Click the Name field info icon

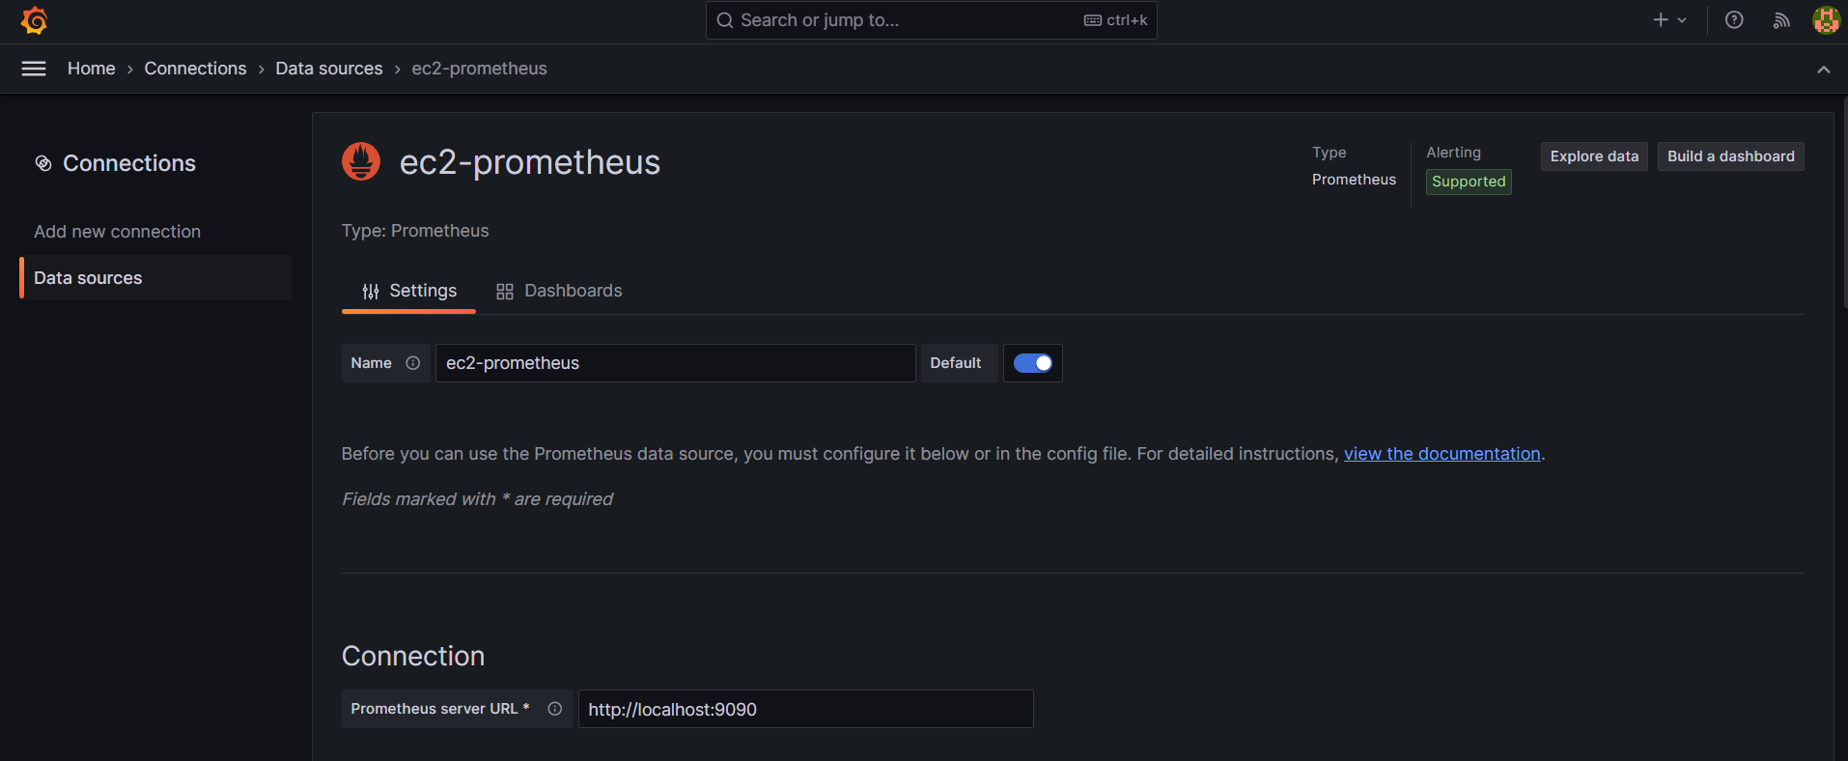pyautogui.click(x=413, y=363)
